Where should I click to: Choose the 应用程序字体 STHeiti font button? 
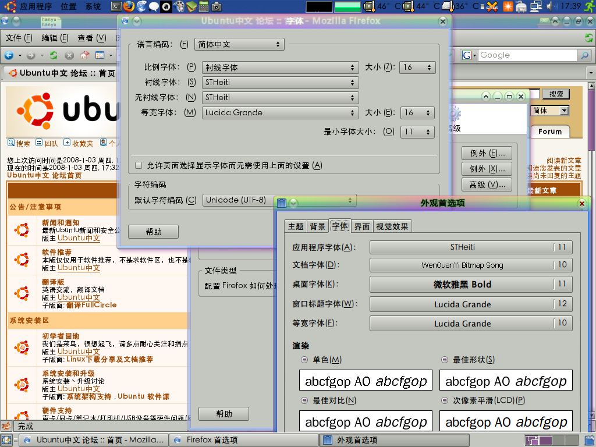coord(471,247)
